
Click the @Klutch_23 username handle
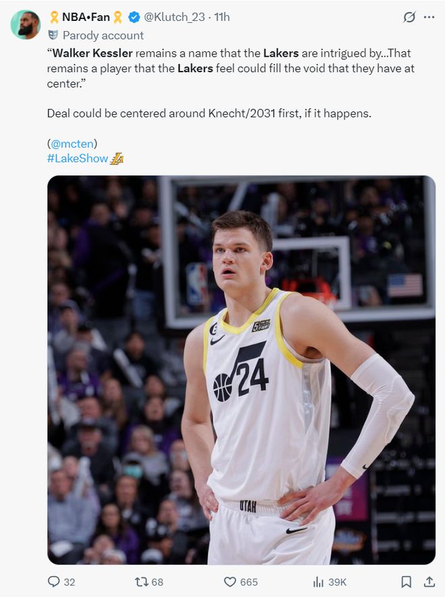coord(174,17)
